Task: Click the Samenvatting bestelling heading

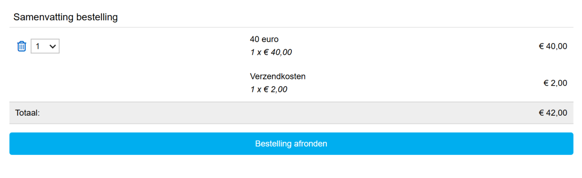Action: coord(66,17)
